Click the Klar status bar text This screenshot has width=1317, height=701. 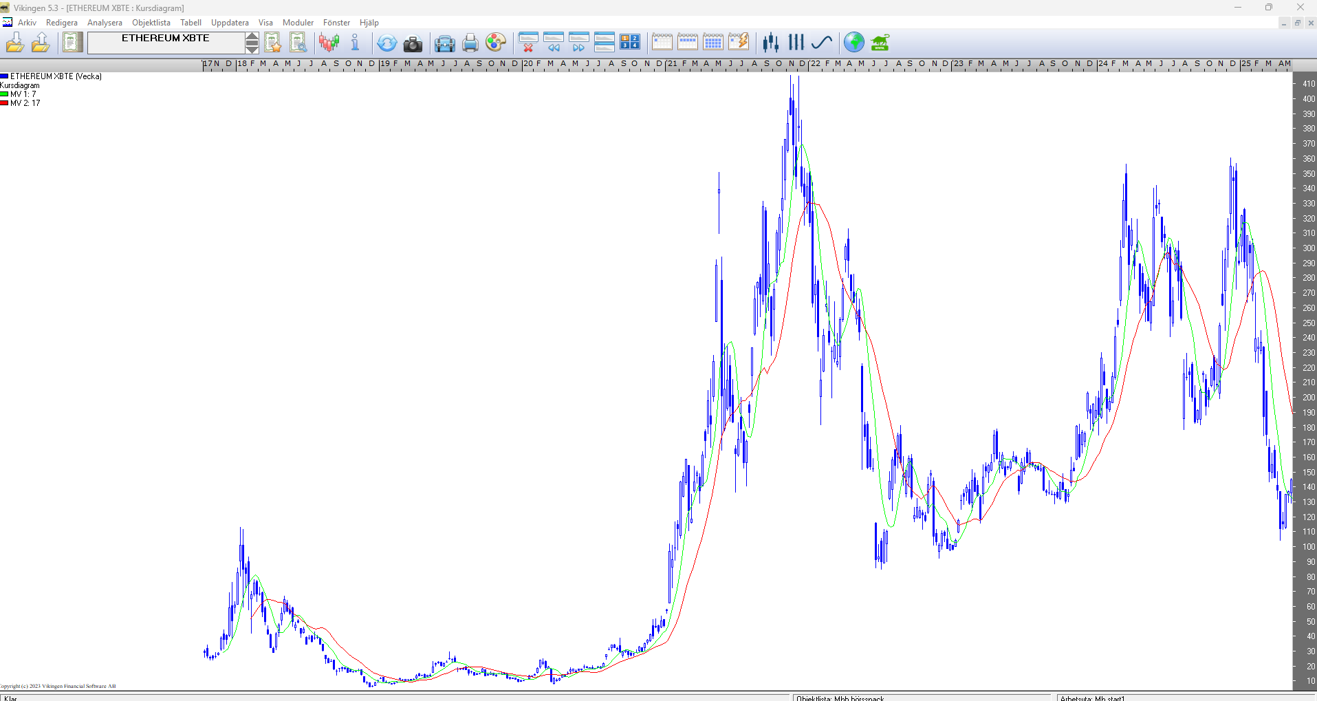(x=10, y=698)
